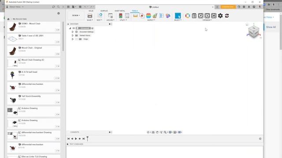Click the first OpenBOM grid icon

[x=200, y=16]
